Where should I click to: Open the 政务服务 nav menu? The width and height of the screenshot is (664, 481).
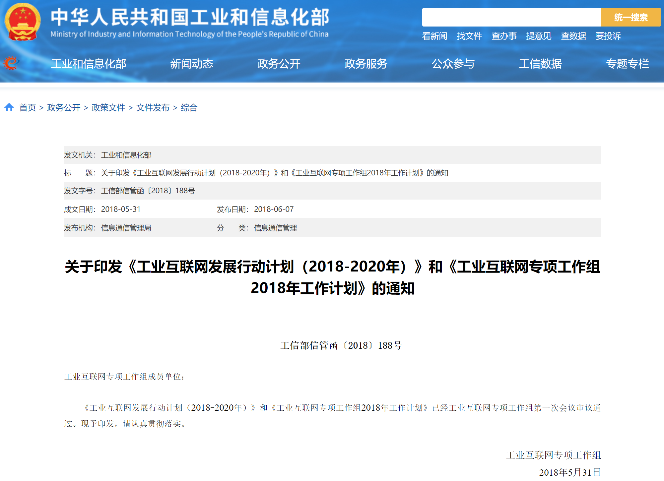coord(366,64)
